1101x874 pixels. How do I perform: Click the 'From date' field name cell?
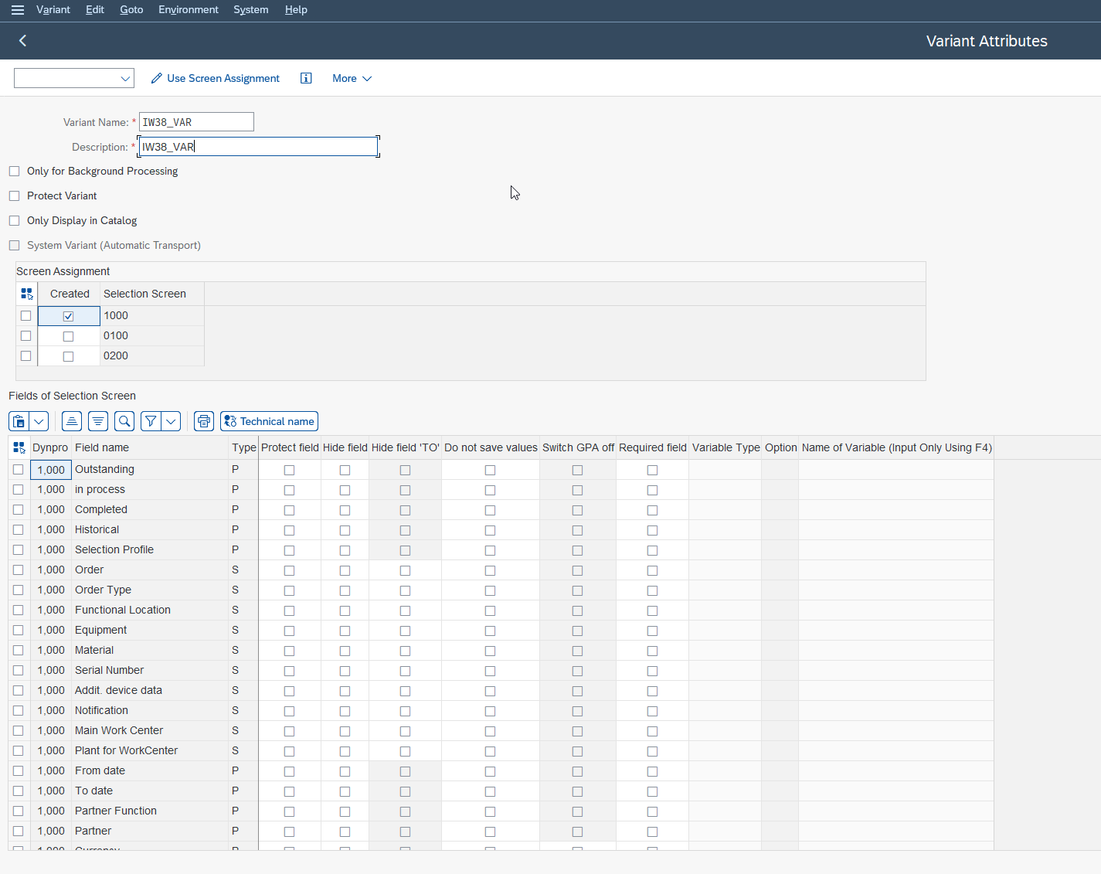[151, 770]
